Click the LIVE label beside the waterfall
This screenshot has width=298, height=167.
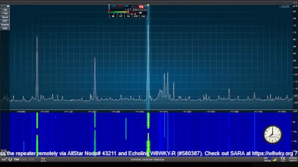295,112
